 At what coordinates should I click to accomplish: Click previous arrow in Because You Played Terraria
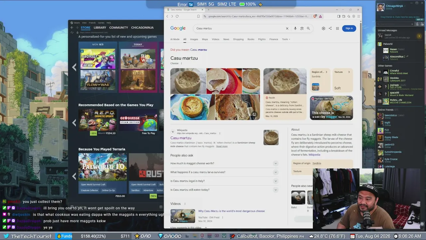point(74,176)
